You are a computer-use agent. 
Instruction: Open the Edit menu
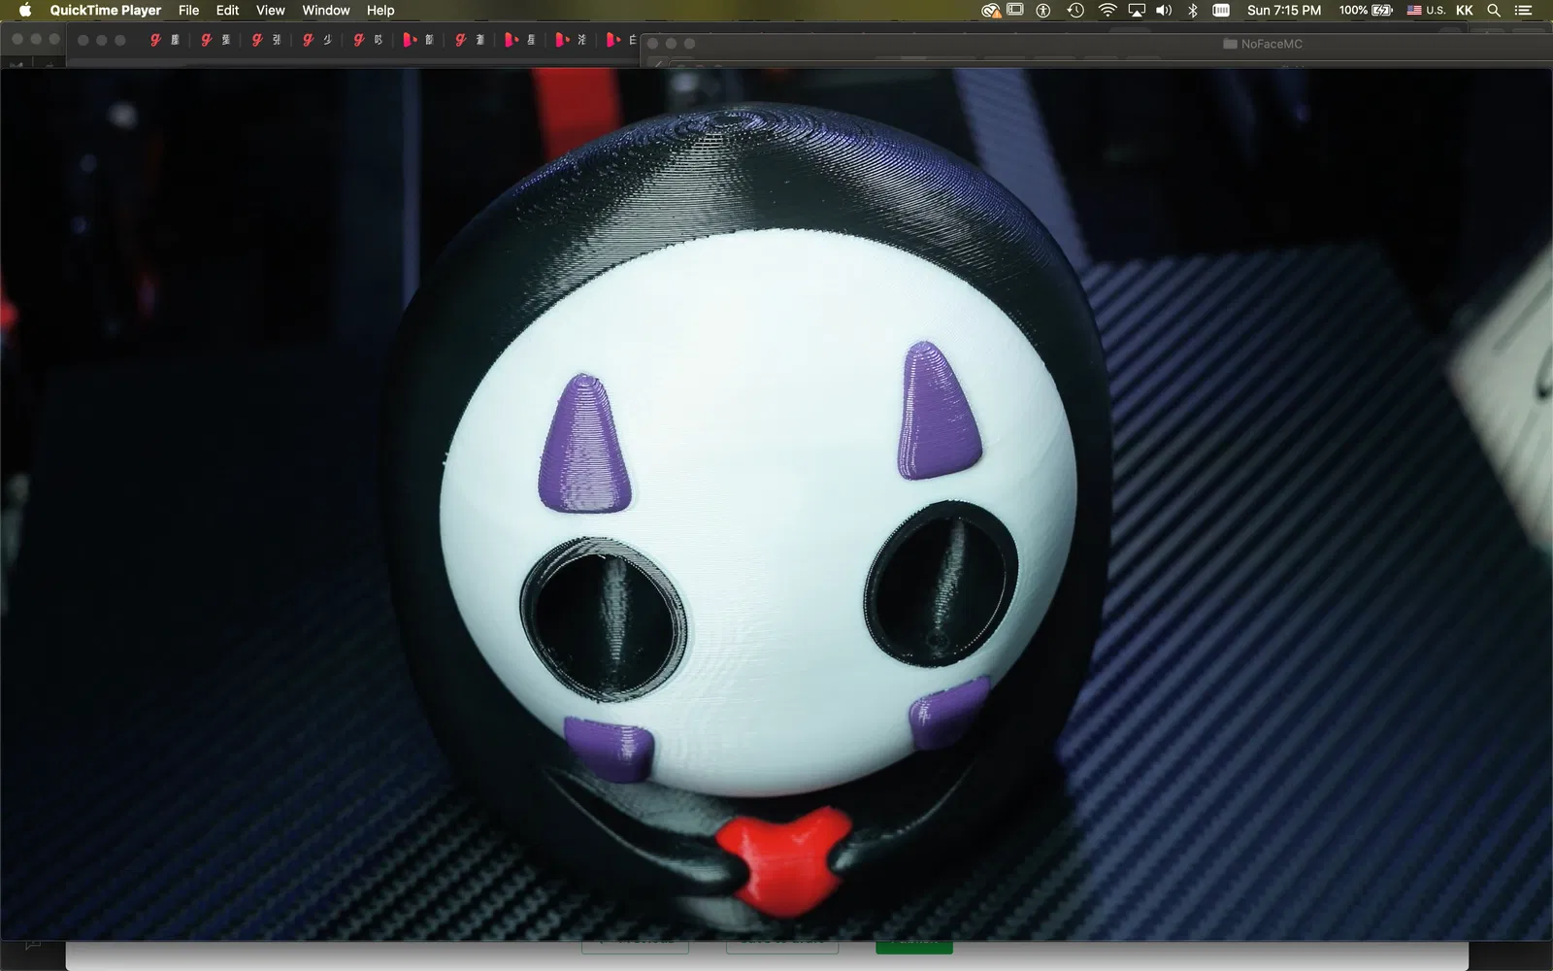[x=227, y=11]
